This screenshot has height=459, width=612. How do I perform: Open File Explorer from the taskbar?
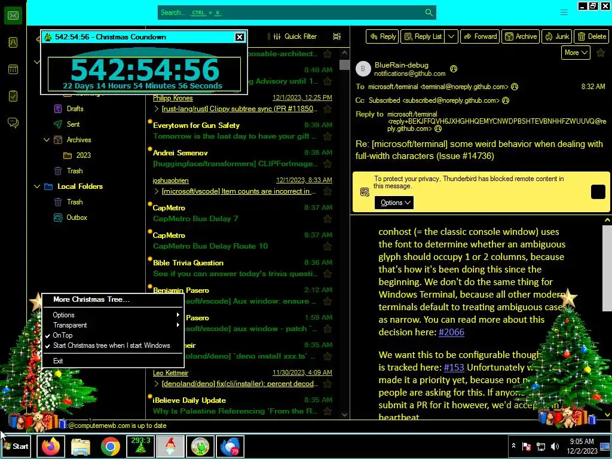(81, 446)
